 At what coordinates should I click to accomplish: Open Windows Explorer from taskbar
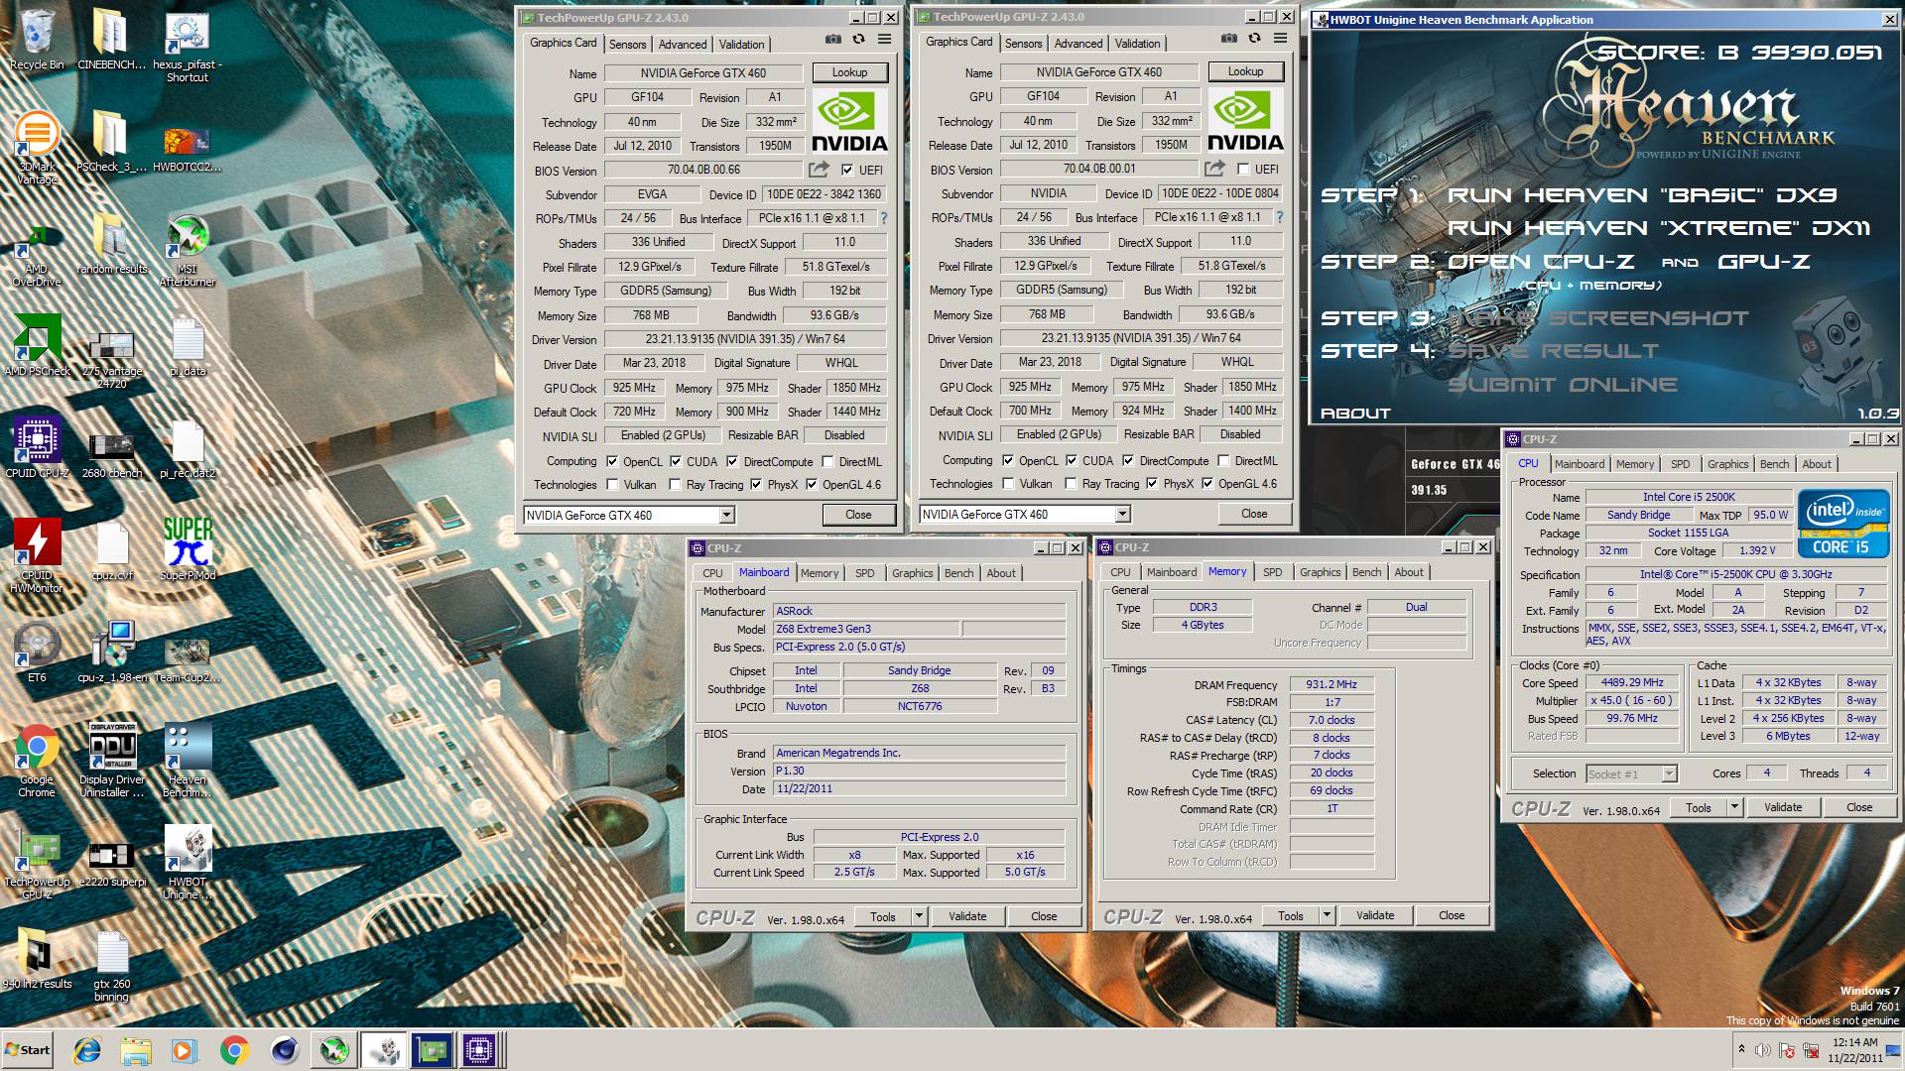click(x=136, y=1050)
